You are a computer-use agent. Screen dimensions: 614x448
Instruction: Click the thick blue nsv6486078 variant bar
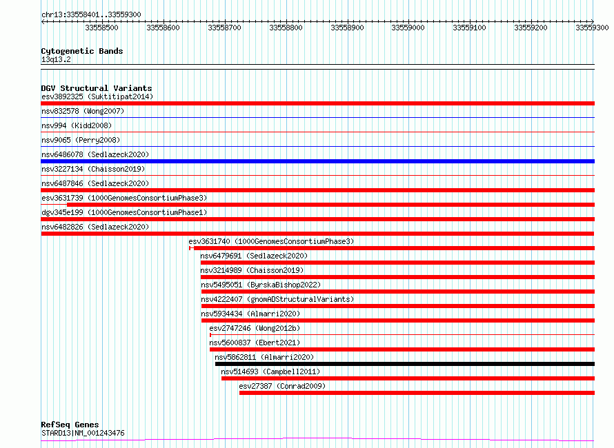tap(317, 161)
